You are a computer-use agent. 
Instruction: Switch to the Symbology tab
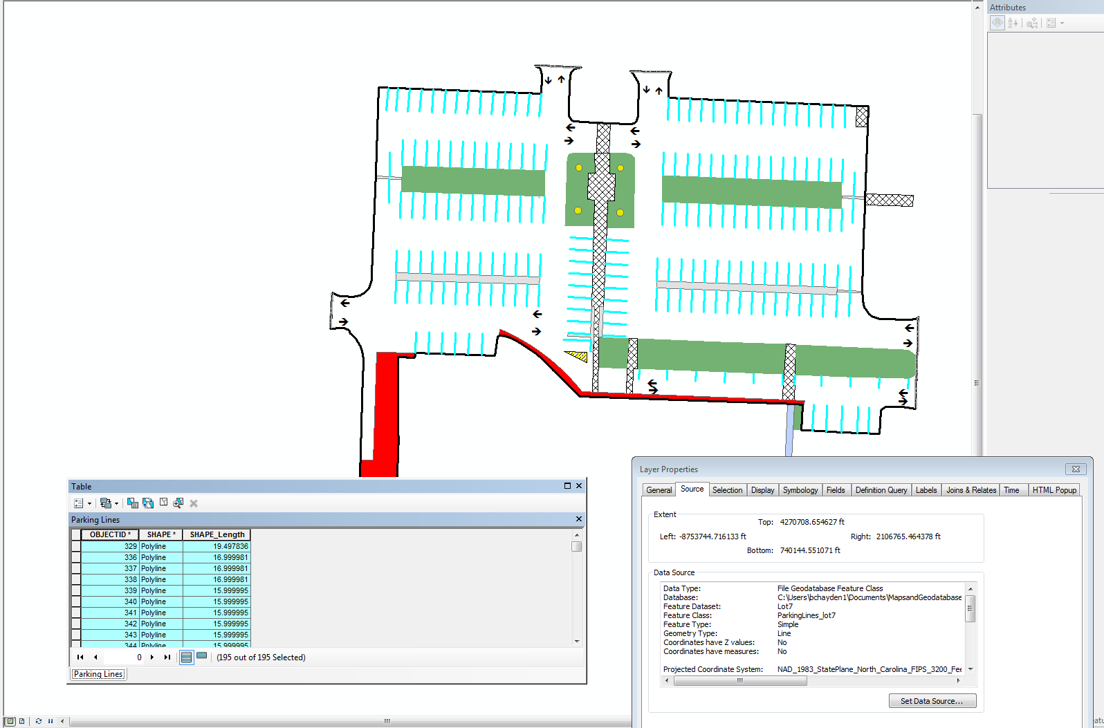click(x=800, y=490)
